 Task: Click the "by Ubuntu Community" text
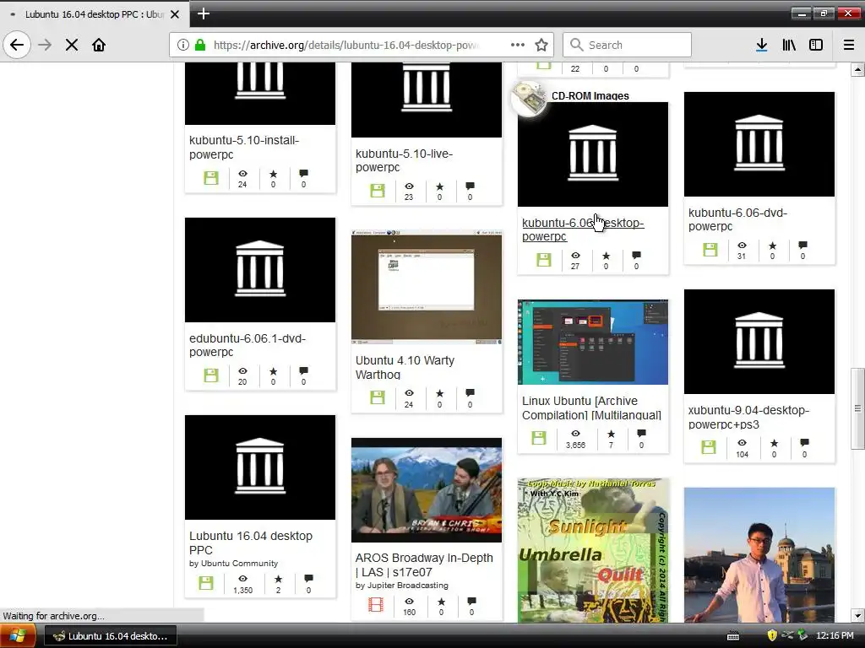[233, 563]
